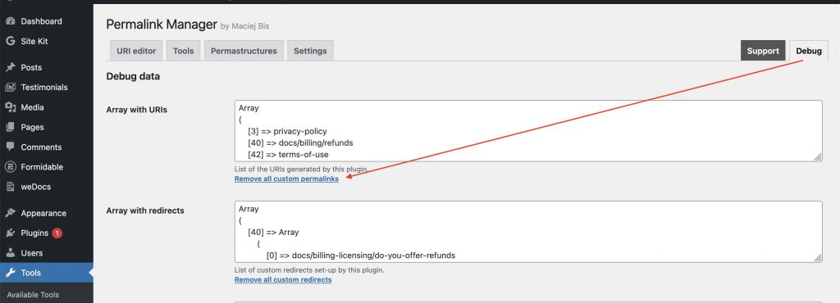Click the Site Kit G icon
Screen dimensions: 840x303
coord(10,41)
